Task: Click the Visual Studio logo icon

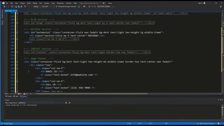Action: coord(3,3)
